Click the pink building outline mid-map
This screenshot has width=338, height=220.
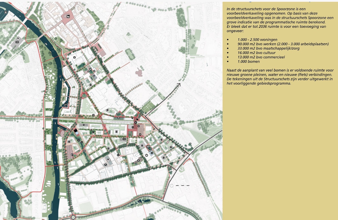pyautogui.click(x=139, y=73)
